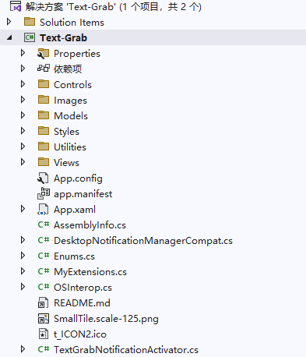
Task: Select the OSInterop.cs file name
Action: [83, 288]
